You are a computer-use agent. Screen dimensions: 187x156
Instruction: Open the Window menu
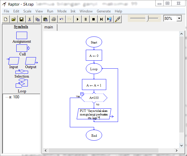click(x=86, y=11)
